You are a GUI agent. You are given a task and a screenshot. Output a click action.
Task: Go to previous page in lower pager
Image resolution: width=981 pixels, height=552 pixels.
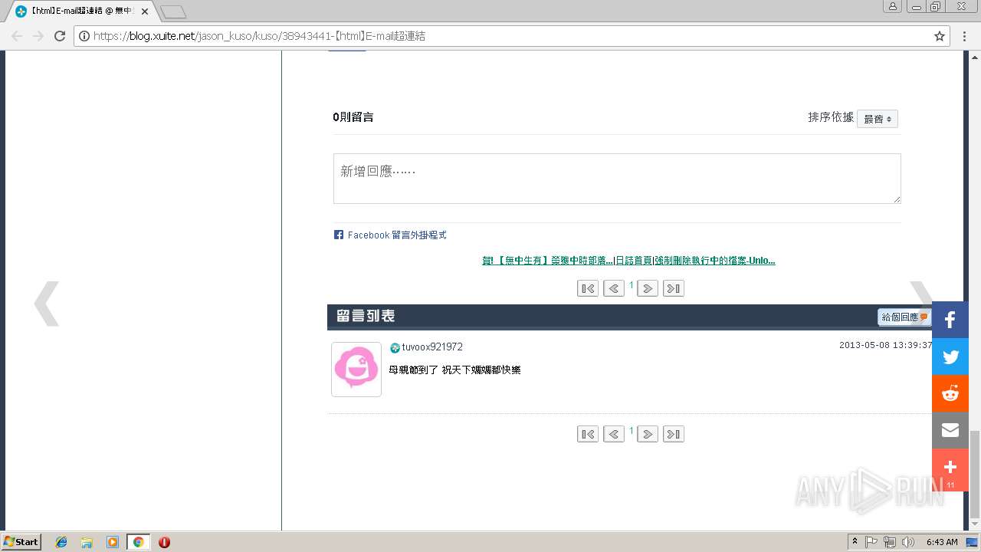tap(614, 434)
